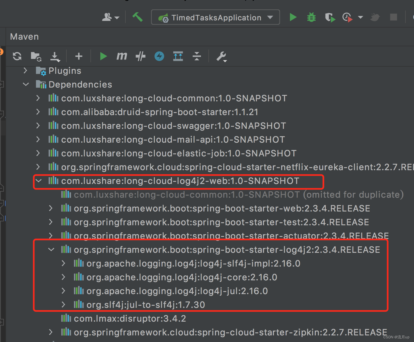This screenshot has width=414, height=342.
Task: Expand spring-cloud-starter-netflix-eureka-client arrow
Action: [38, 167]
